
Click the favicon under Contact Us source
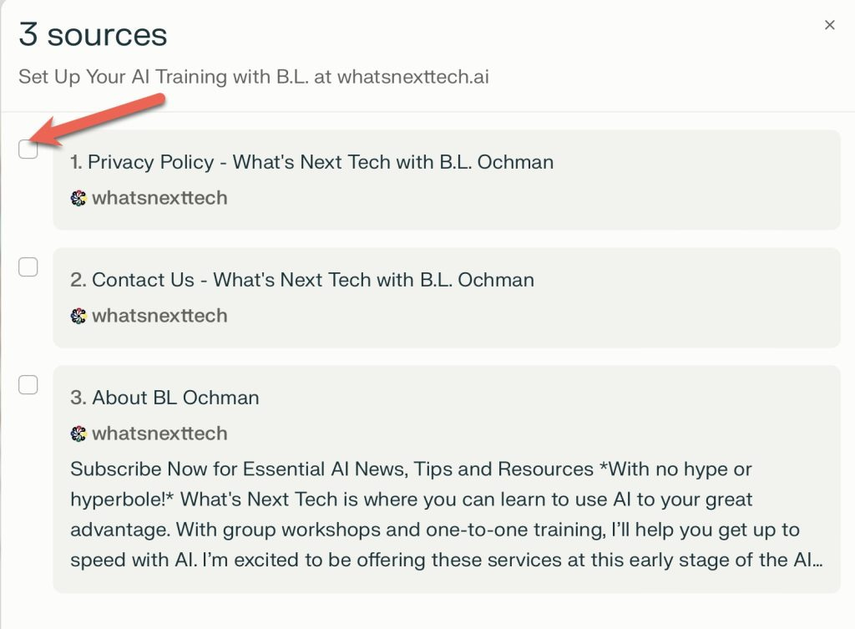coord(78,316)
